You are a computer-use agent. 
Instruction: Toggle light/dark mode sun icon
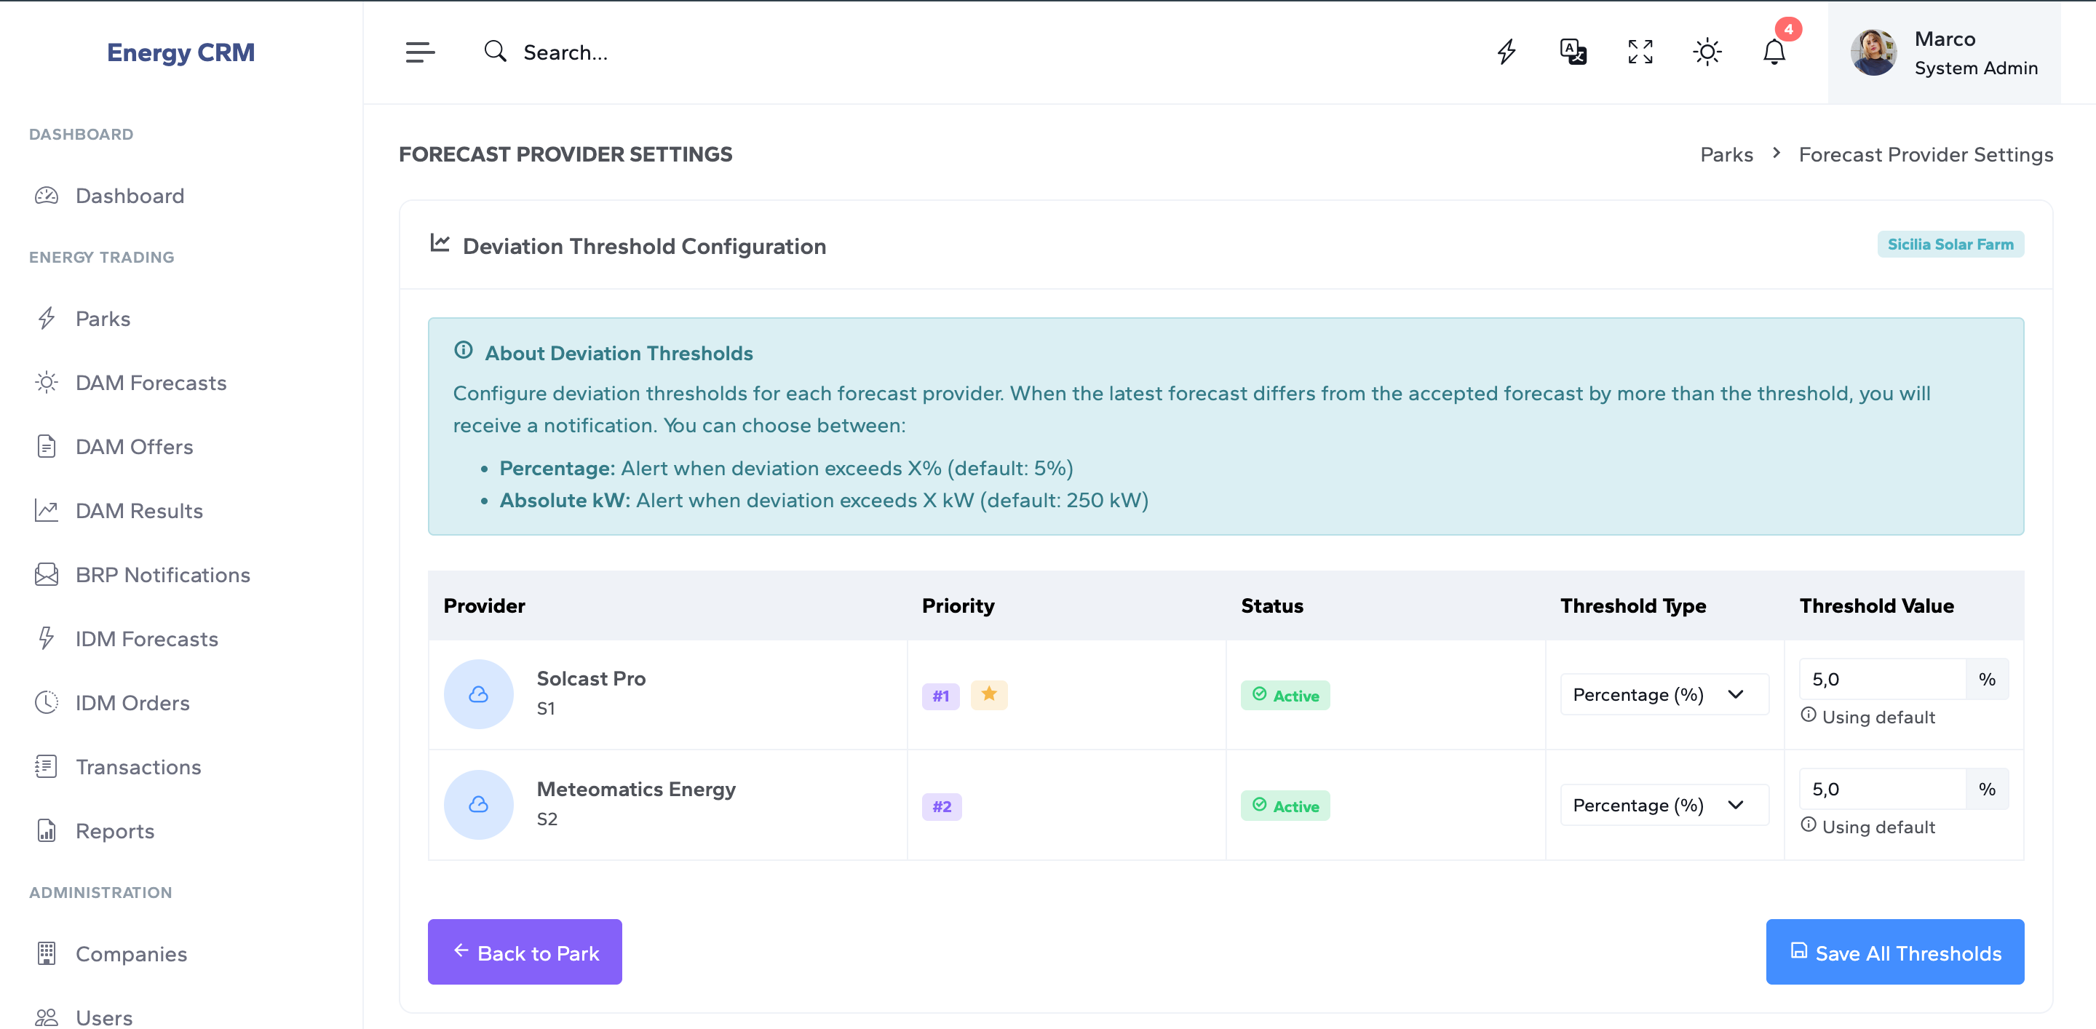click(x=1706, y=52)
